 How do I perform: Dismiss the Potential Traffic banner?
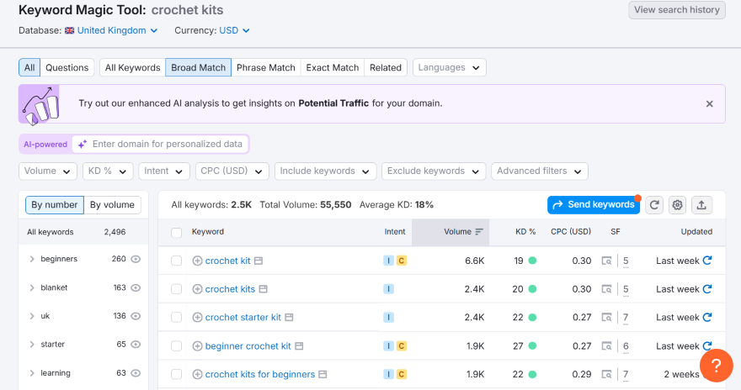tap(709, 103)
